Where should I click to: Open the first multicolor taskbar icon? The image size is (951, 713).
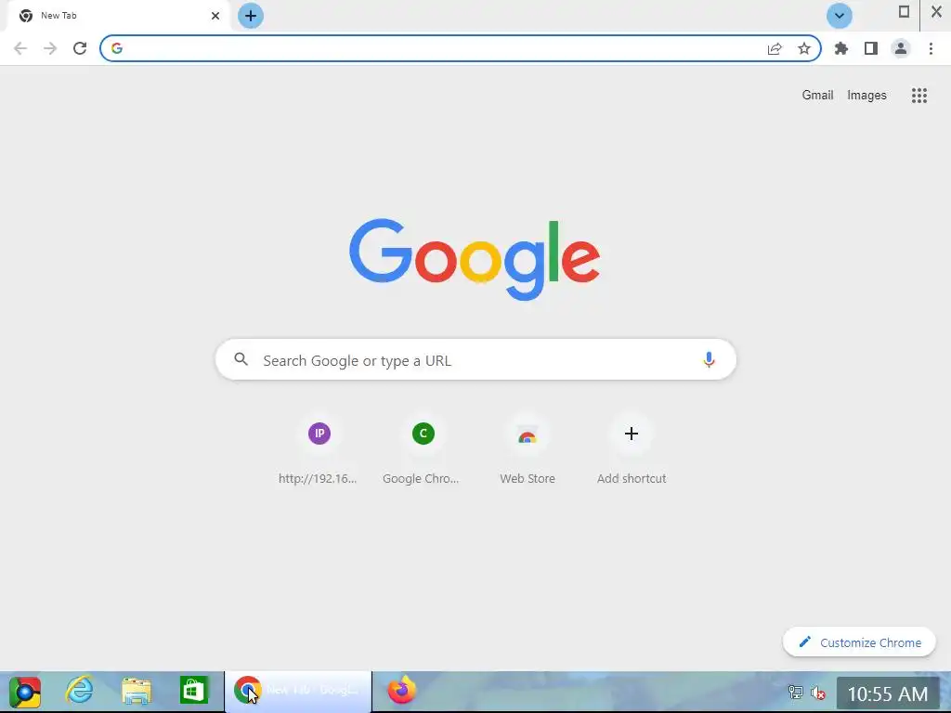point(25,692)
